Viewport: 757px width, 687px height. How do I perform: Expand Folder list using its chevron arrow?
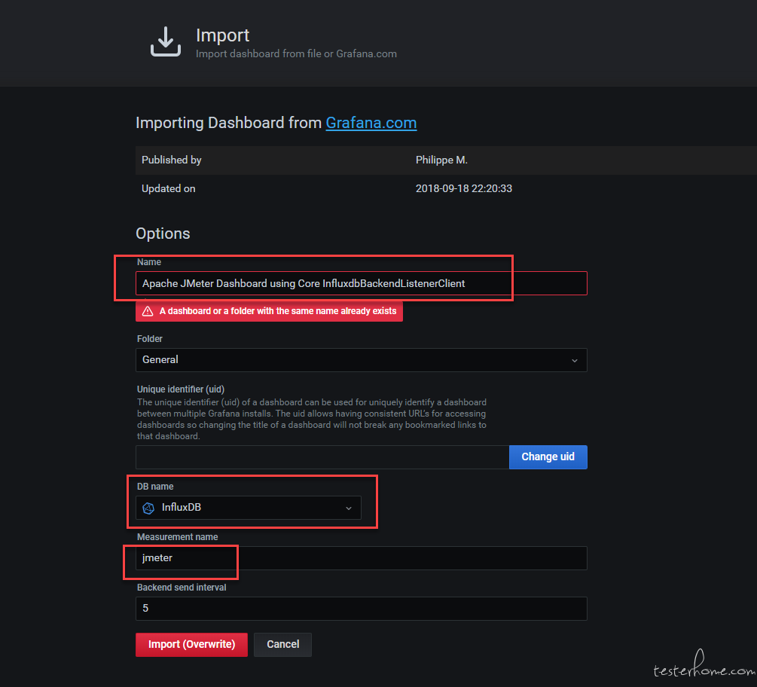click(x=575, y=361)
